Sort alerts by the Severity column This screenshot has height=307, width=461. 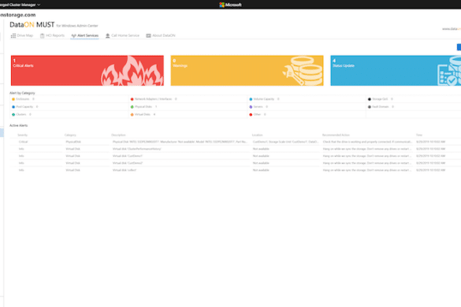[x=23, y=135]
